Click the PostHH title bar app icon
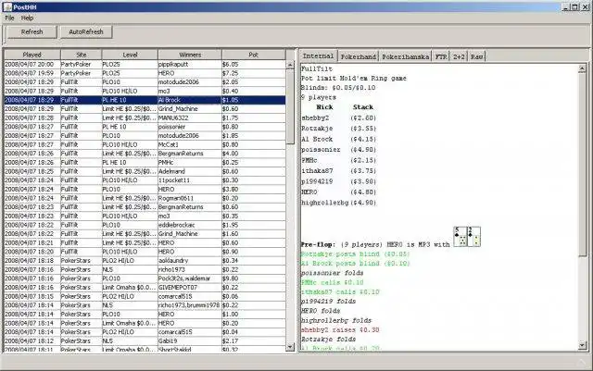This screenshot has width=593, height=371. point(7,6)
